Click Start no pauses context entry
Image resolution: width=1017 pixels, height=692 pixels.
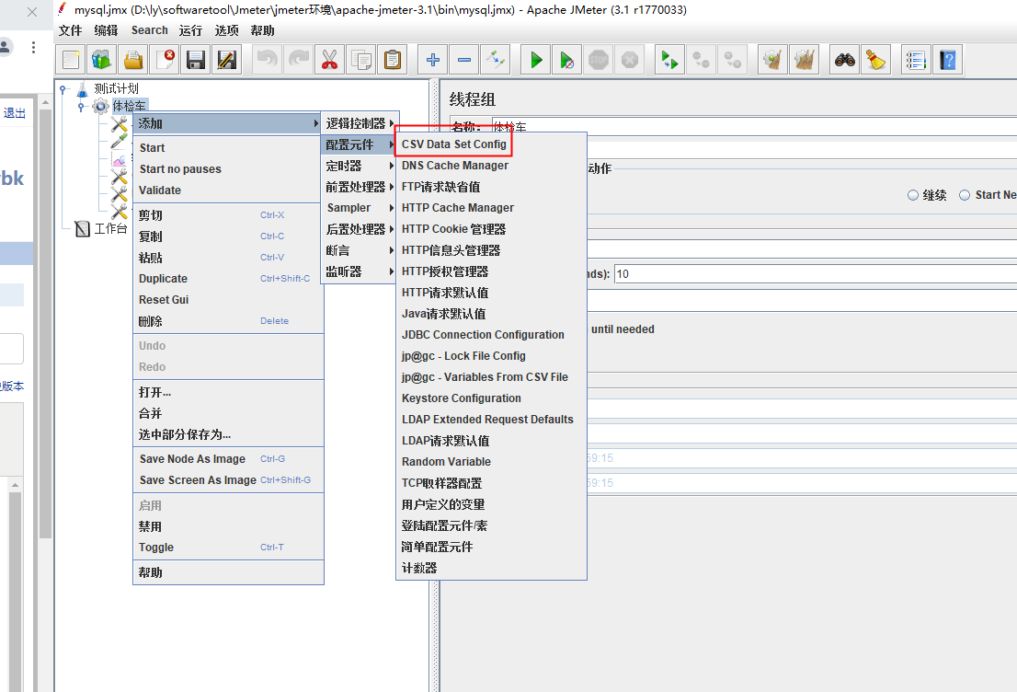(x=228, y=168)
